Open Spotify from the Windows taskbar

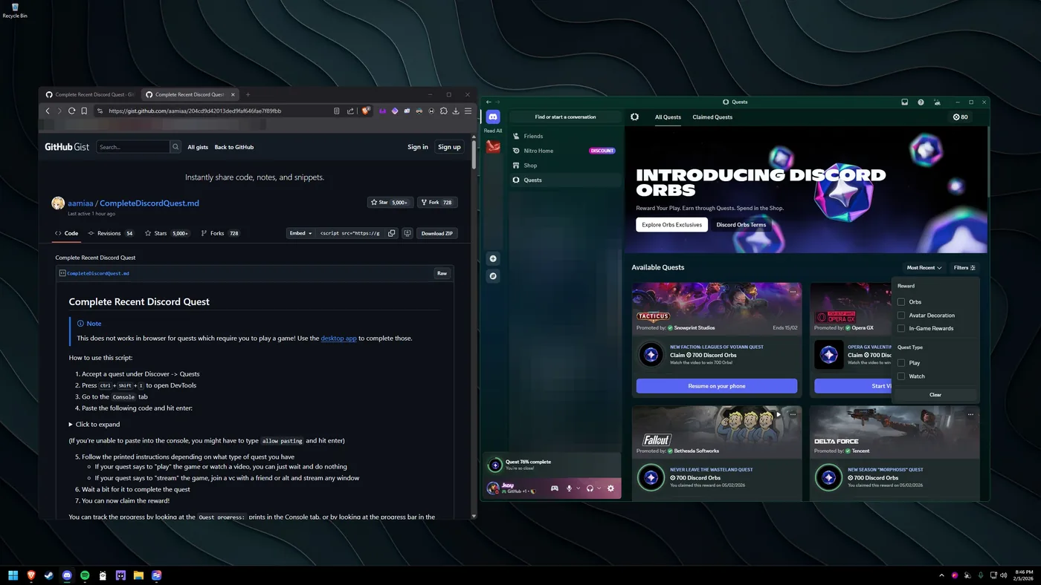85,575
